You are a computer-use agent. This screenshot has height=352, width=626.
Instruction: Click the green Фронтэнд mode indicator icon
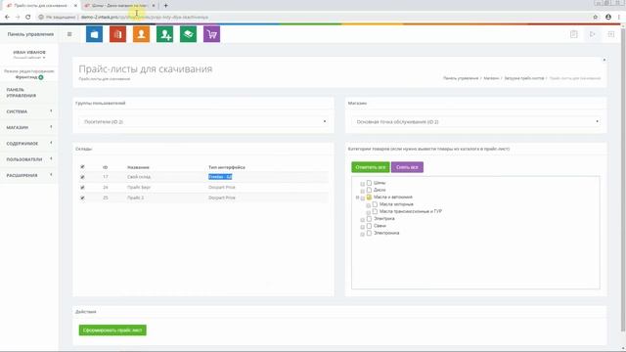click(41, 77)
